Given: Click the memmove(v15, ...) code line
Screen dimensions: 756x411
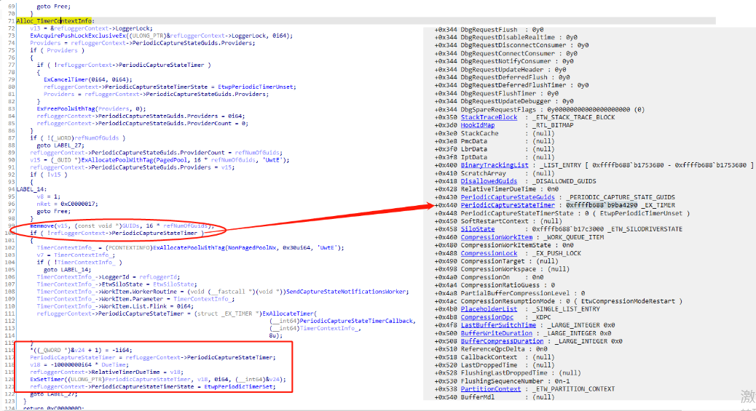Looking at the screenshot, I should click(122, 226).
